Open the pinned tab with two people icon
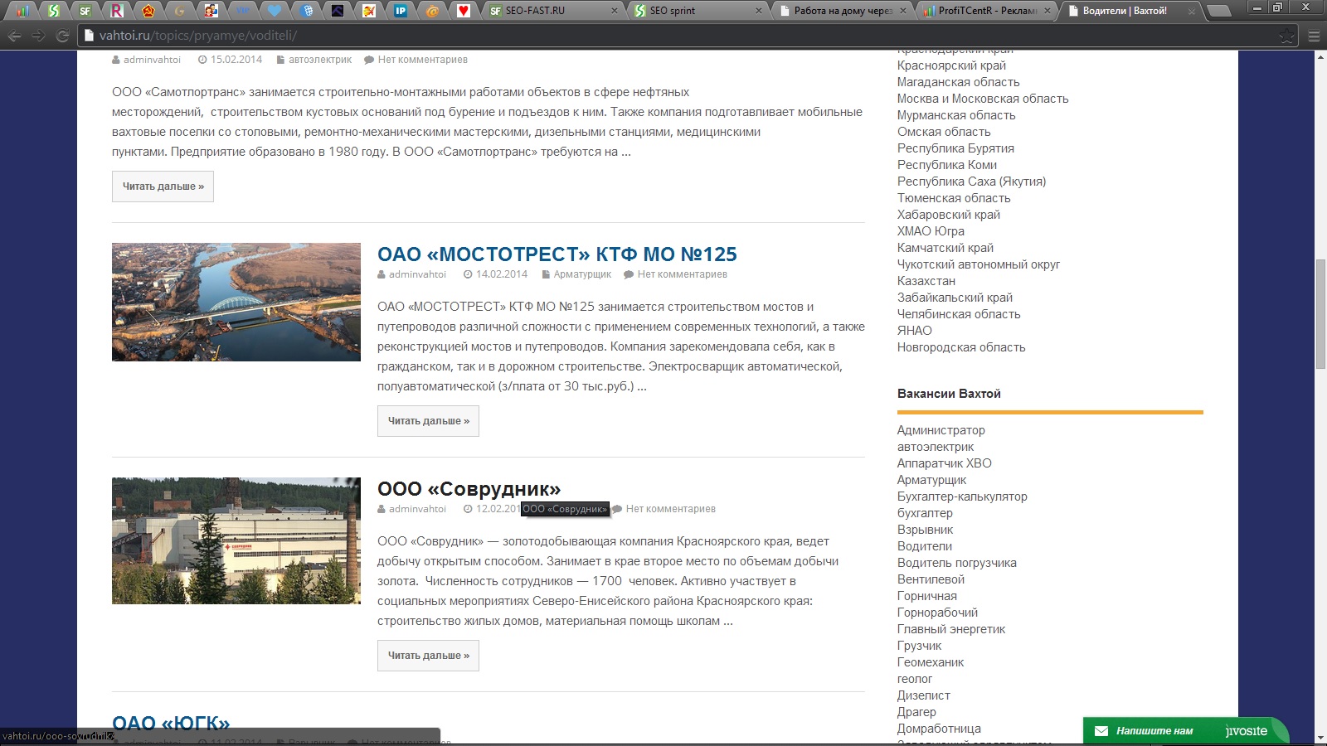 [x=211, y=11]
